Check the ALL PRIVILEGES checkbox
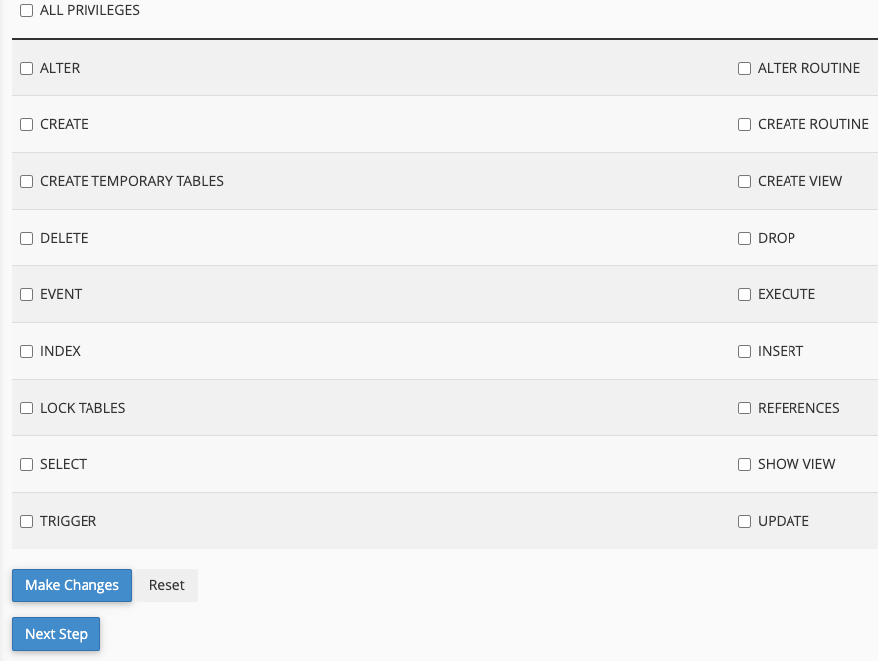The height and width of the screenshot is (661, 878). pos(27,11)
